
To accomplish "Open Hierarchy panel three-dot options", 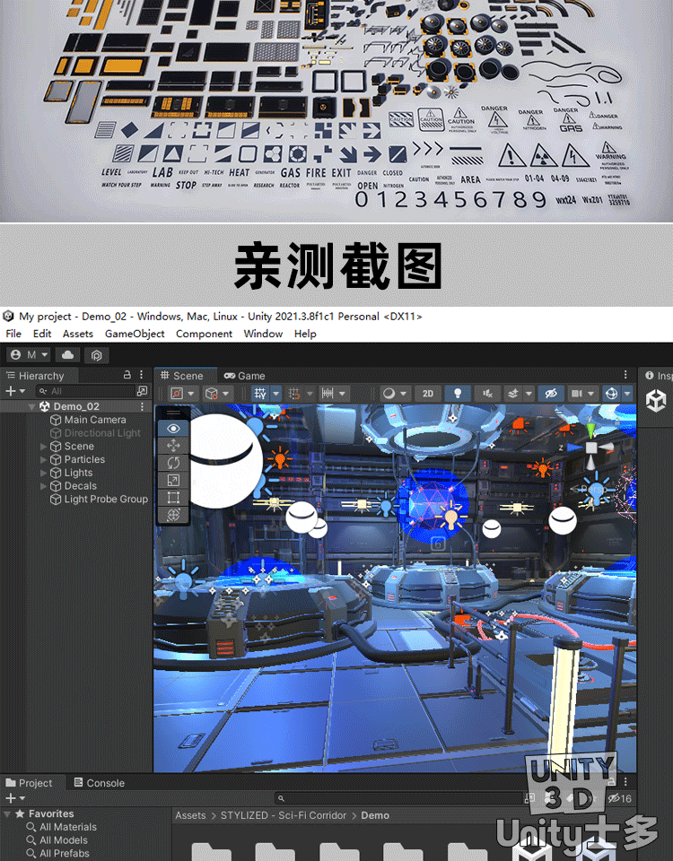I will point(141,375).
